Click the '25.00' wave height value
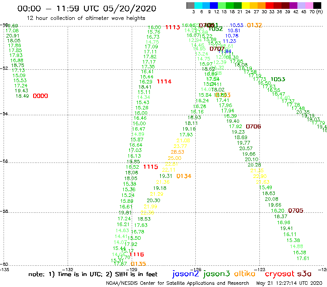The height and width of the screenshot is (287, 327). 175,158
